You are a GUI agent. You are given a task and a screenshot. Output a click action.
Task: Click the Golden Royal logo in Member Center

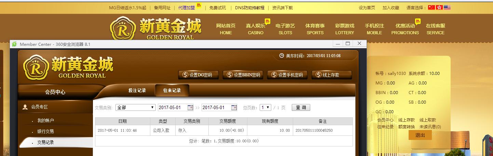68,67
